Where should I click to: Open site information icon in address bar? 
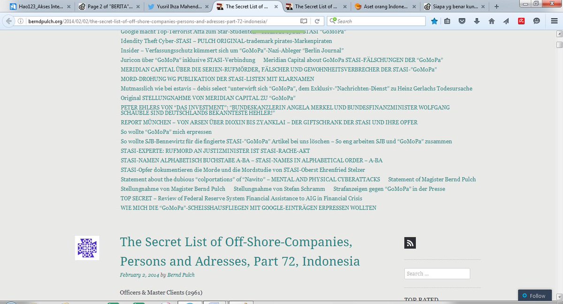click(x=22, y=21)
